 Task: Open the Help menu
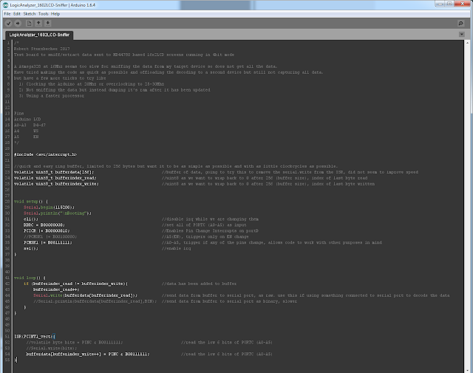[55, 14]
